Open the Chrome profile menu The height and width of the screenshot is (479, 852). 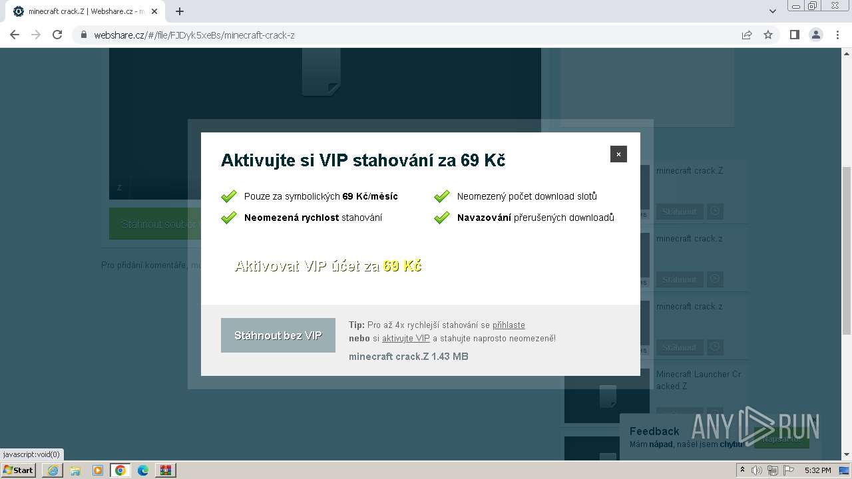pos(815,35)
